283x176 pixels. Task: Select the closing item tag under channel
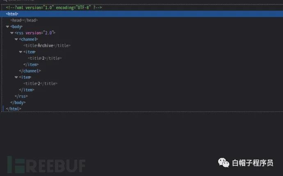point(31,65)
